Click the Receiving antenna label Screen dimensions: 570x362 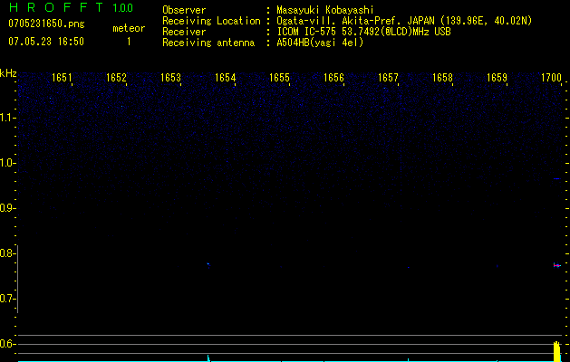pos(208,43)
